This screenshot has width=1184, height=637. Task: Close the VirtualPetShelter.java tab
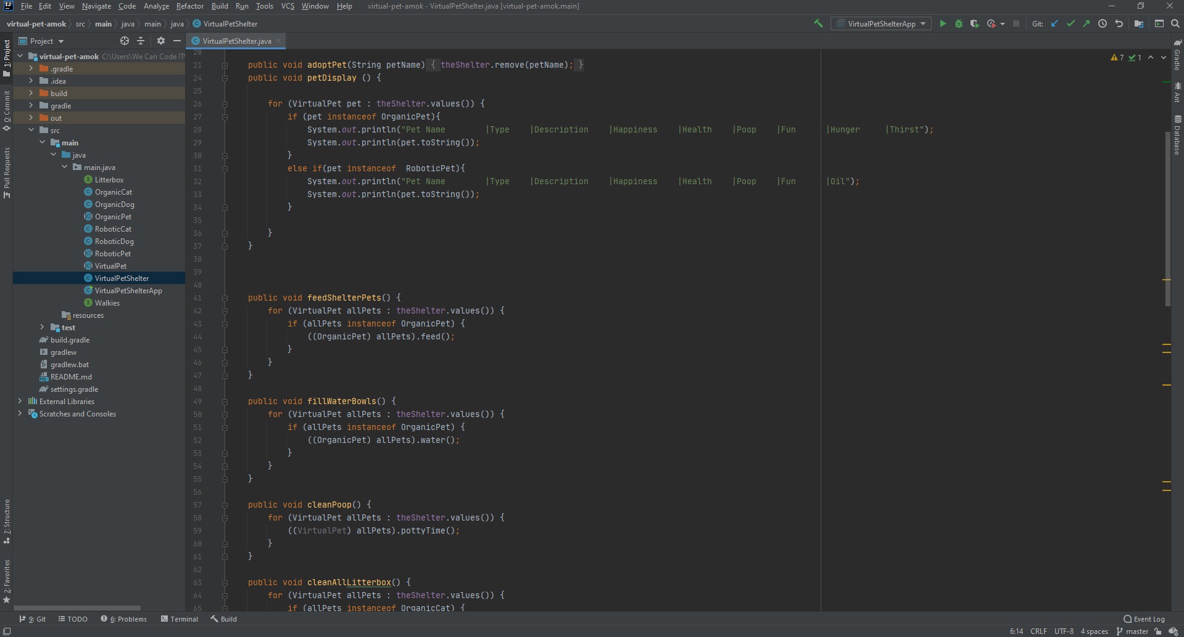[x=278, y=41]
